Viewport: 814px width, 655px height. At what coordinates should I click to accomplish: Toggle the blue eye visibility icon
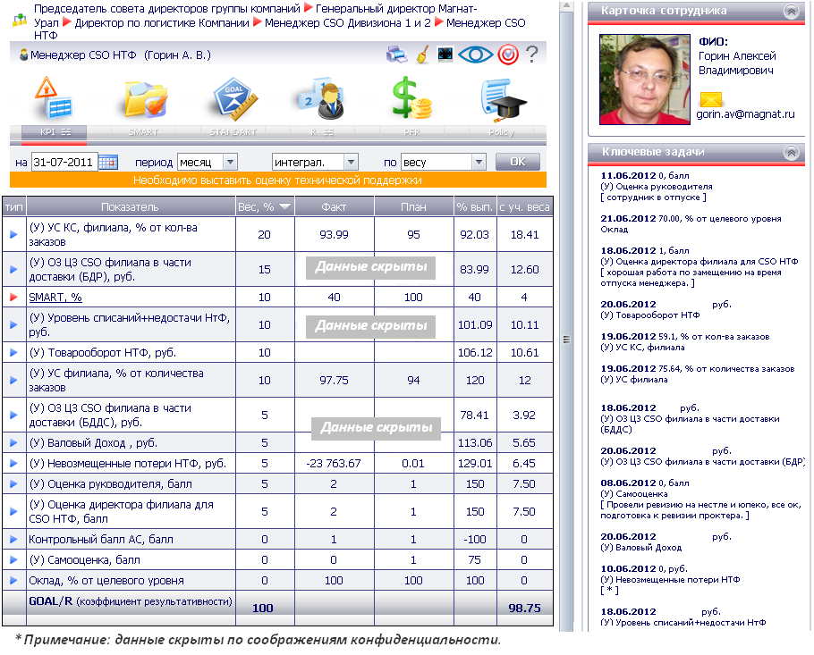(476, 55)
